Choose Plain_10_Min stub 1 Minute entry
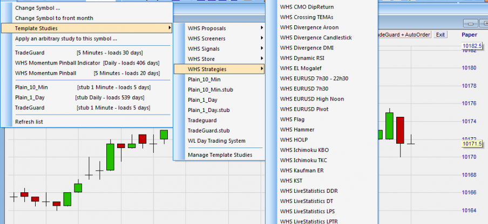This screenshot has height=224, width=488. click(x=86, y=87)
